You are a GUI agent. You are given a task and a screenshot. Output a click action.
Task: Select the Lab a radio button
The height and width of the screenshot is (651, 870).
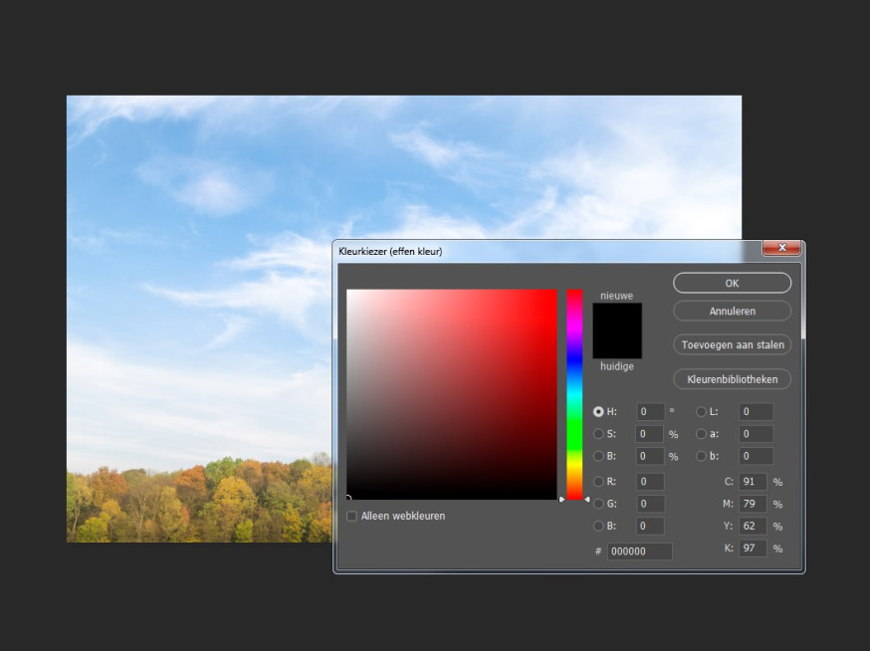(702, 434)
